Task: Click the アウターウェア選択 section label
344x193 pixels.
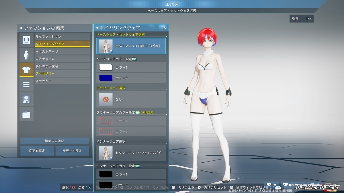Action: 111,88
